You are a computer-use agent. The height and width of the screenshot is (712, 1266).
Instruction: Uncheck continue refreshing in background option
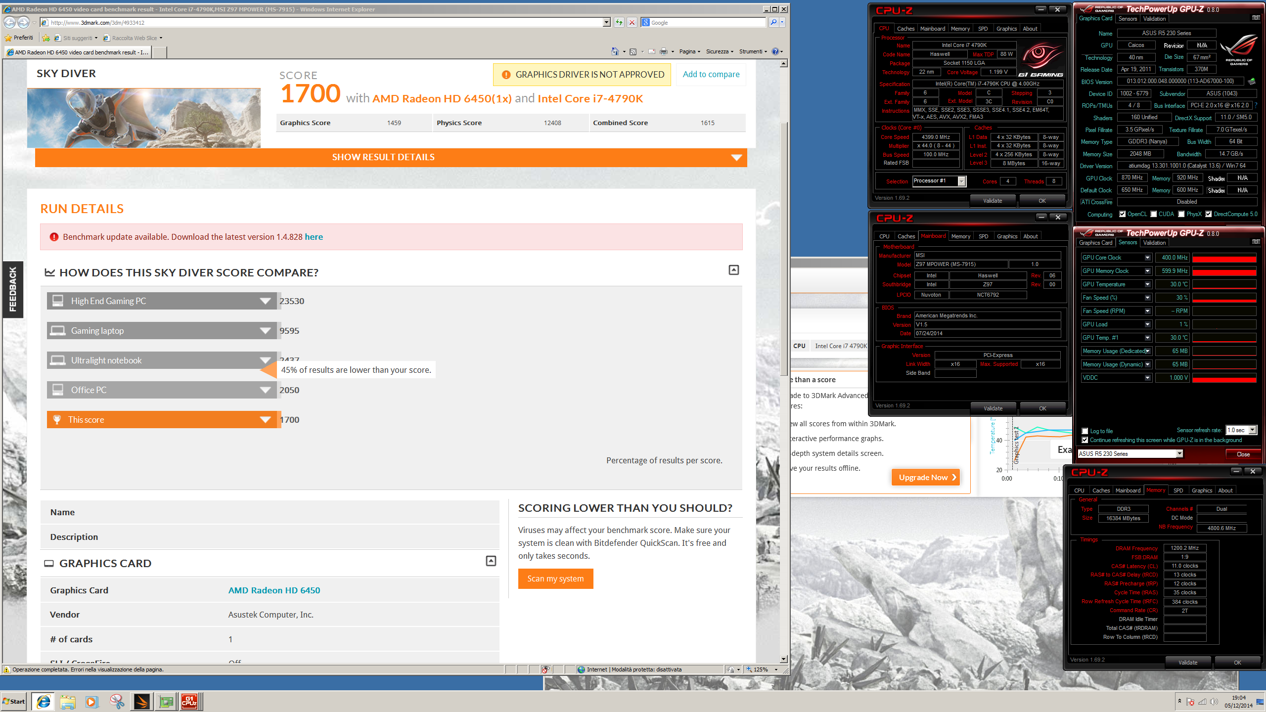pyautogui.click(x=1085, y=440)
